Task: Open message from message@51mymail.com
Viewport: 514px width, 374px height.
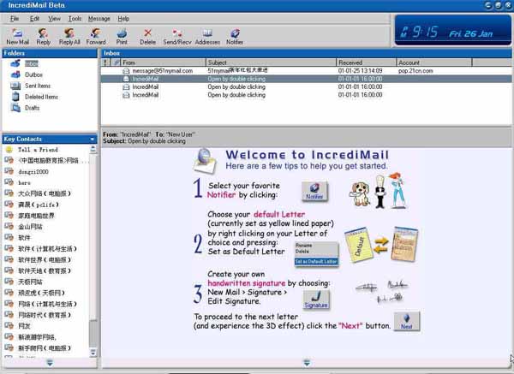Action: click(x=162, y=71)
